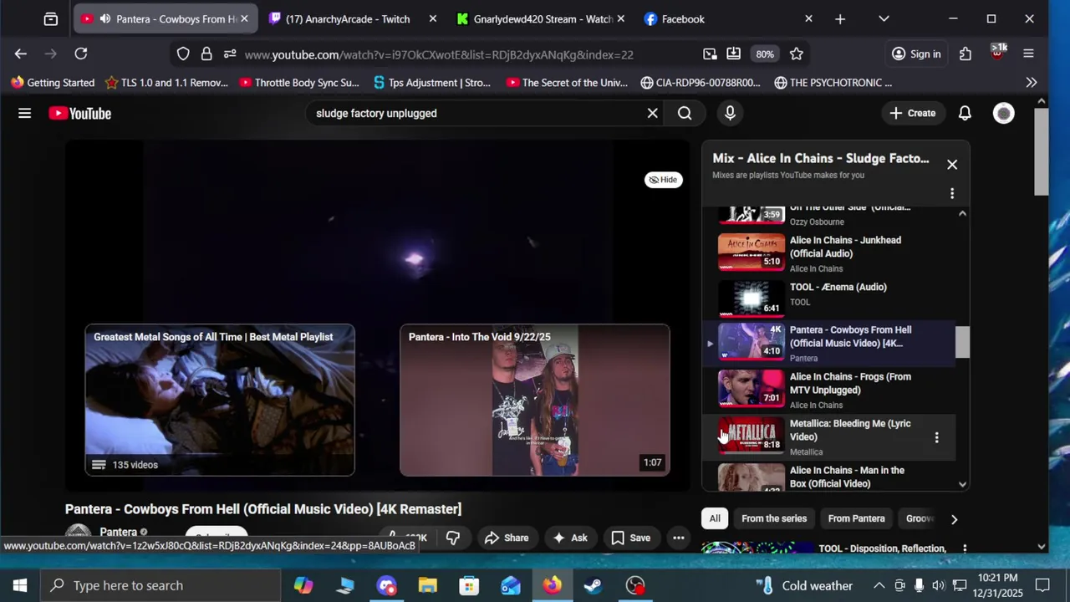Open Getting Started bookmark
Viewport: 1070px width, 602px height.
click(x=53, y=83)
